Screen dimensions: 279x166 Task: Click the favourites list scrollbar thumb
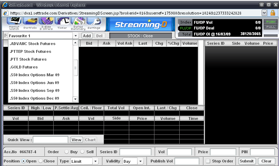click(75, 68)
